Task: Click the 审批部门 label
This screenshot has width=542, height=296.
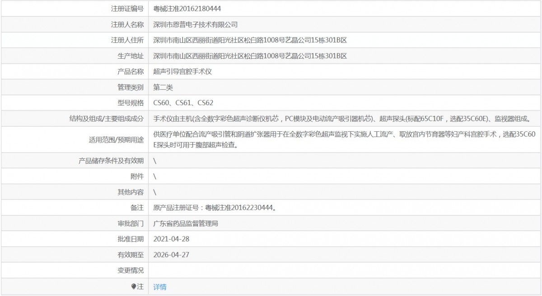Action: 131,224
